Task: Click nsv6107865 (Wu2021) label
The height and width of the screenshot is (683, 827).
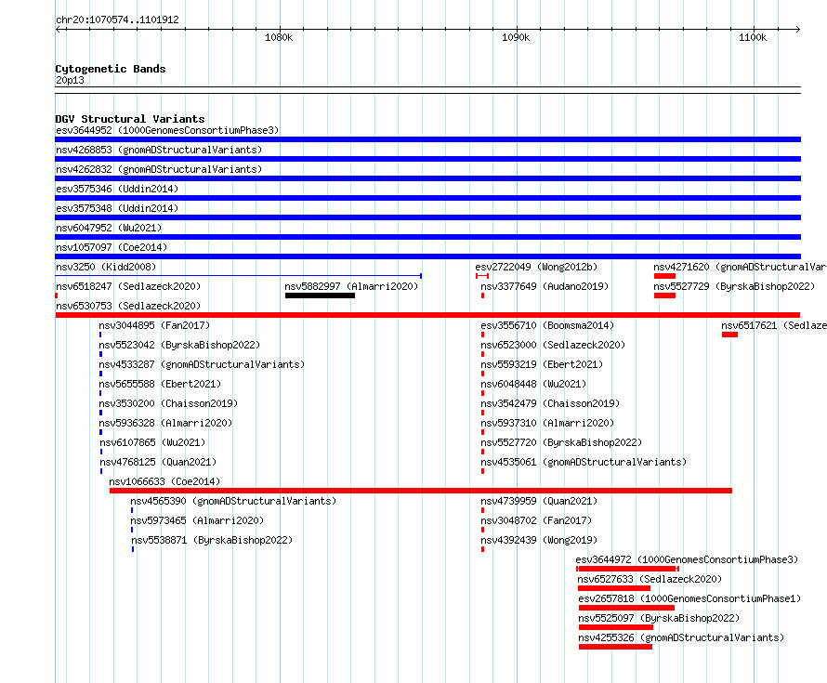Action: click(152, 442)
